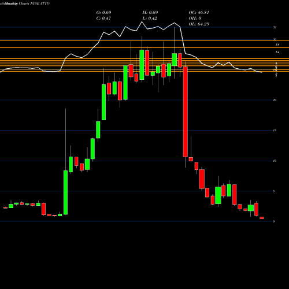The width and height of the screenshot is (289, 289).
Task: Select the close value "C: 0.47"
Action: (103, 18)
